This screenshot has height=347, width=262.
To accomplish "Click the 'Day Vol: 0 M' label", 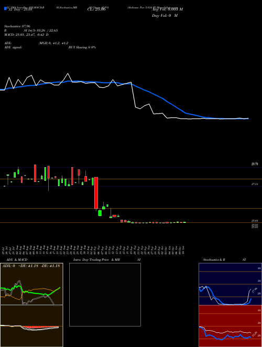I will [x=165, y=16].
